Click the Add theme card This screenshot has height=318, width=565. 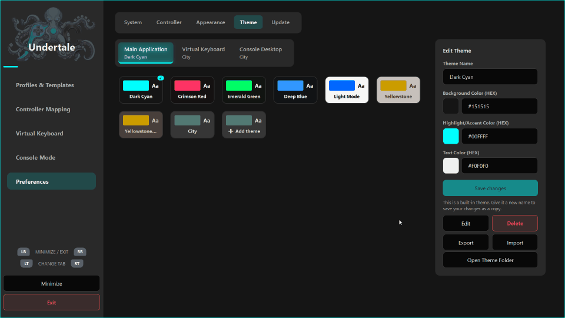point(244,125)
